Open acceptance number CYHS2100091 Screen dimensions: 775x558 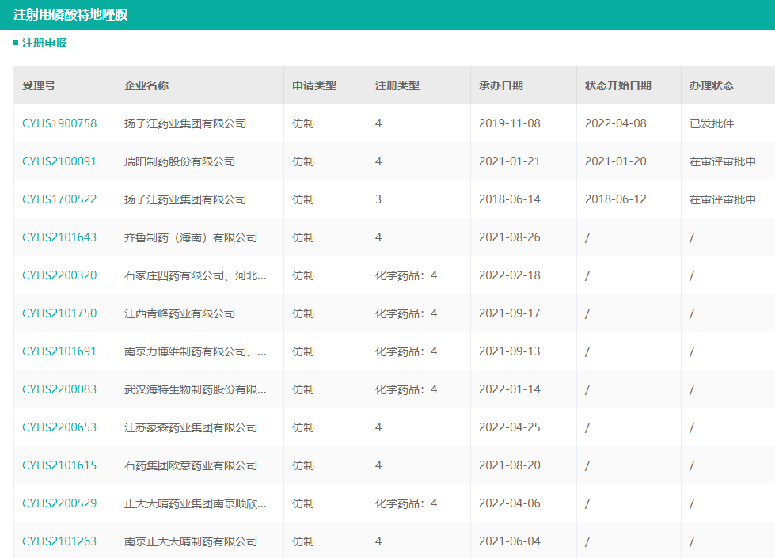point(59,161)
